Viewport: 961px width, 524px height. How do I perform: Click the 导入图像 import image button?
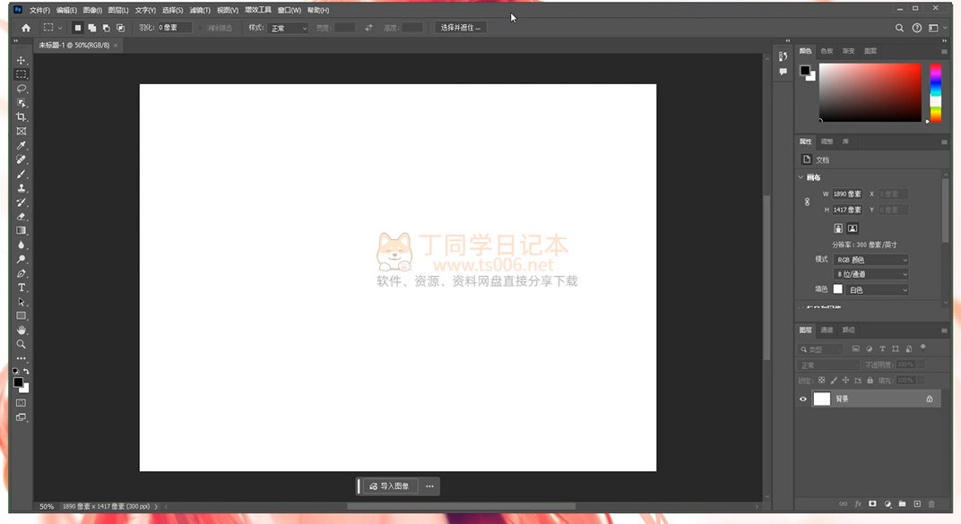click(389, 486)
